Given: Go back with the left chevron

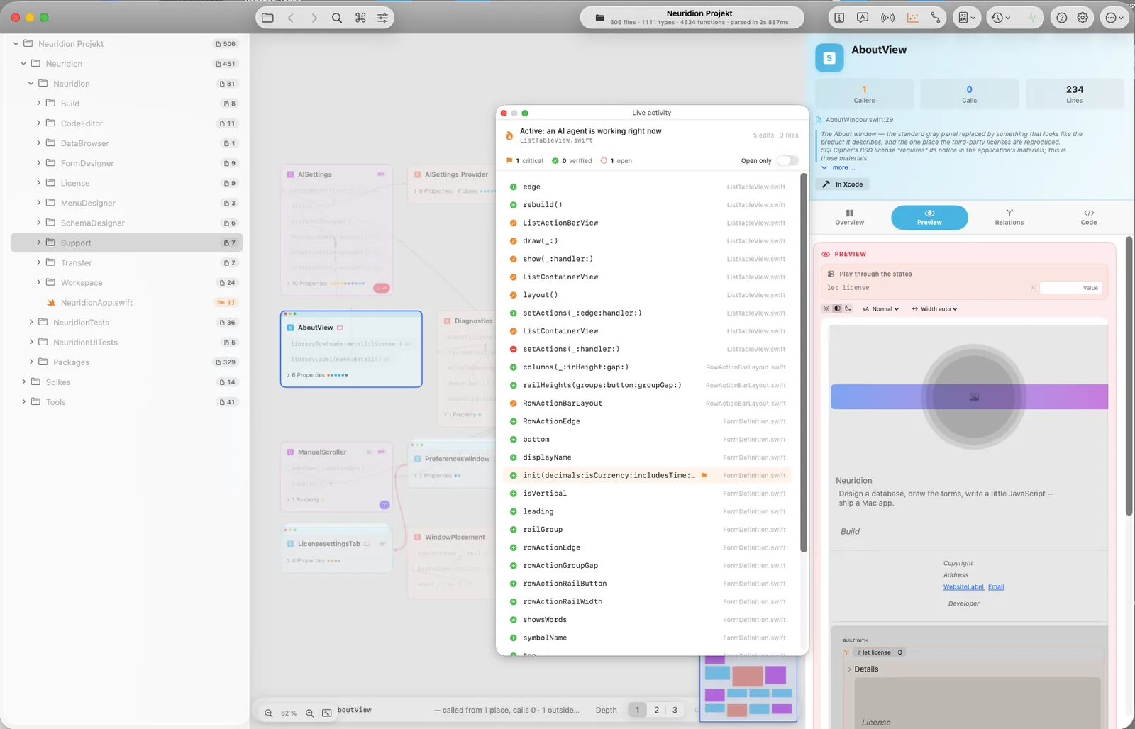Looking at the screenshot, I should 291,18.
